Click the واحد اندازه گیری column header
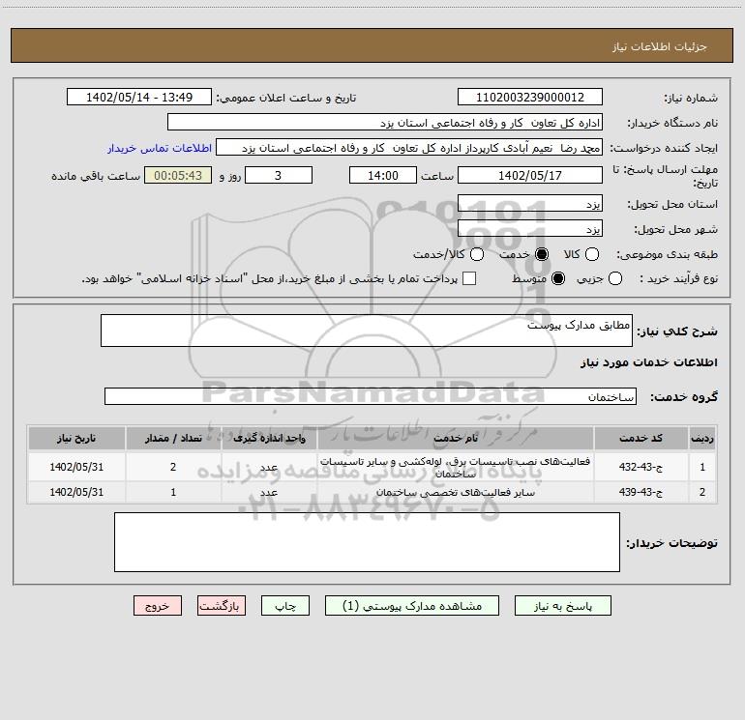The image size is (745, 720). coord(269,438)
